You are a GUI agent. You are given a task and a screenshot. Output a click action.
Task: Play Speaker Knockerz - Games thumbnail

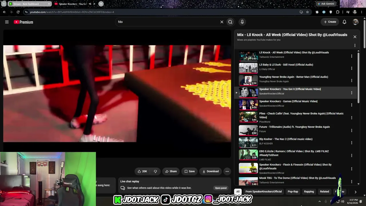pyautogui.click(x=248, y=105)
